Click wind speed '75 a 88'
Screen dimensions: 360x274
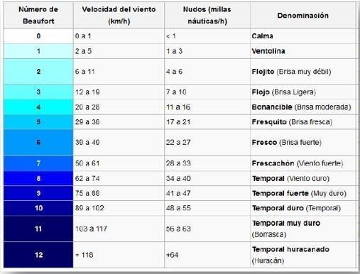[x=87, y=193]
